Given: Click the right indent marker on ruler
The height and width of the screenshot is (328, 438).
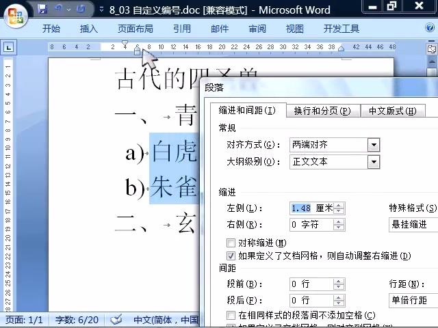Looking at the screenshot, I should coord(341,49).
